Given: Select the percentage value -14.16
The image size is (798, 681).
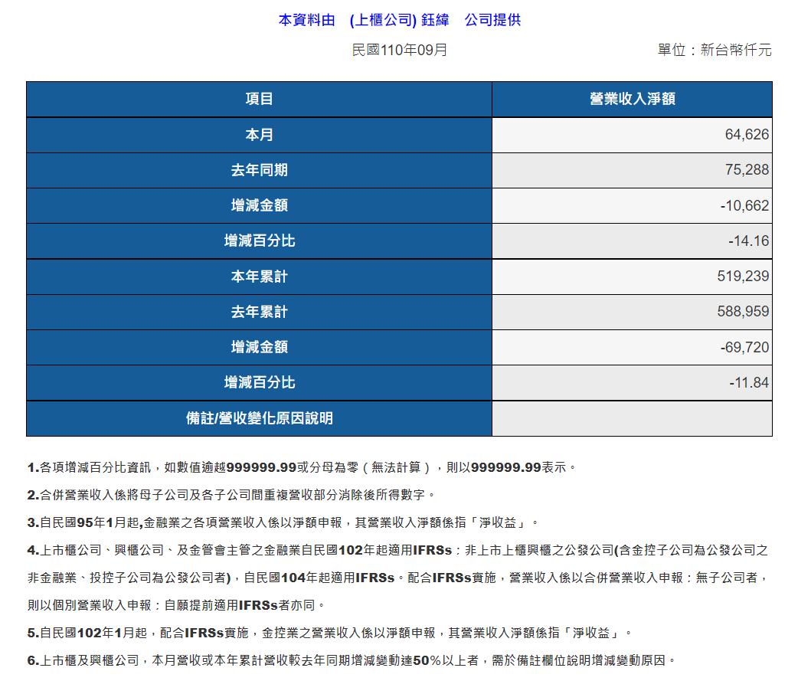Looking at the screenshot, I should pyautogui.click(x=748, y=241).
